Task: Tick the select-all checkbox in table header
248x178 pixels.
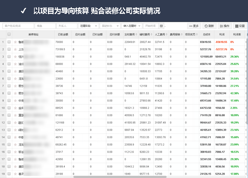Action: (9, 34)
